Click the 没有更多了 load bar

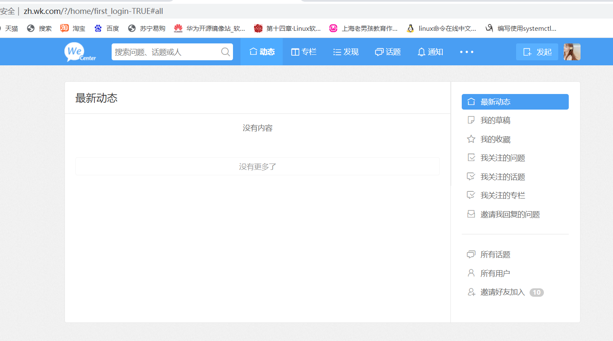[257, 166]
